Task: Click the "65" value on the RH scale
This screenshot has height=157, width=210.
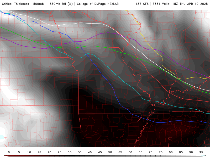Action: tap(140, 152)
